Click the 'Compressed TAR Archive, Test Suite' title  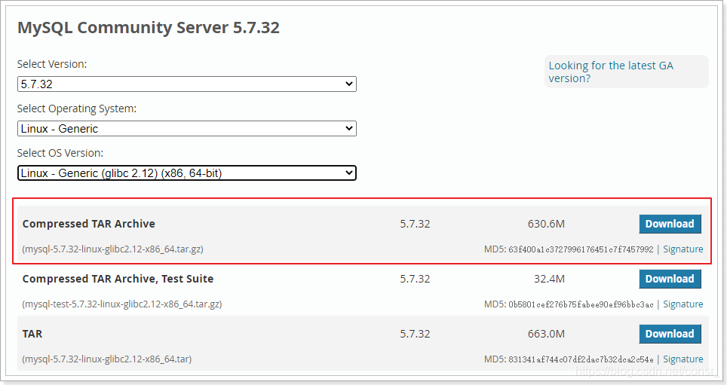coord(118,279)
